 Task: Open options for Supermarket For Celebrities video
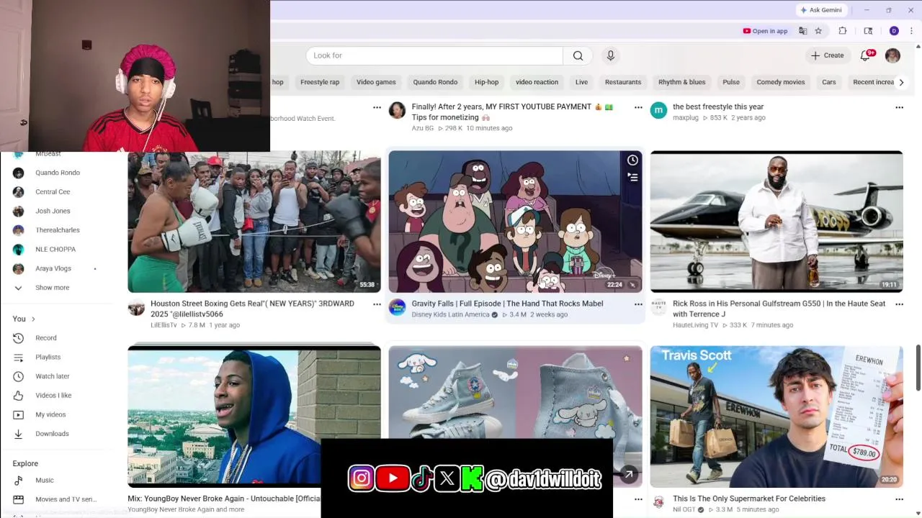pos(899,499)
